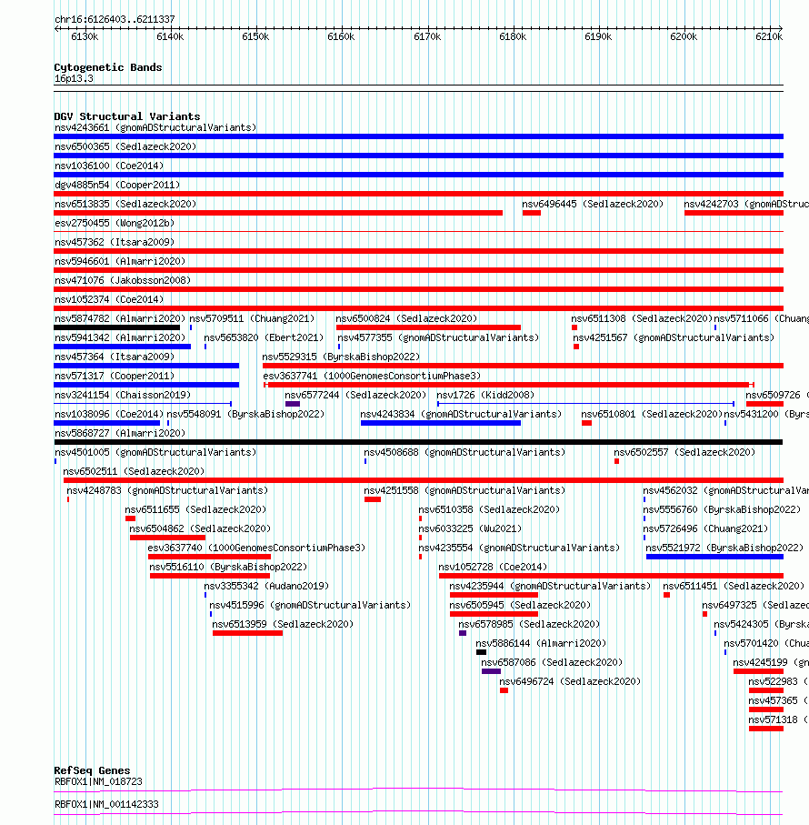Open the nsv5556760 ByrskaBishop2022 label
Image resolution: width=809 pixels, height=825 pixels.
(722, 510)
